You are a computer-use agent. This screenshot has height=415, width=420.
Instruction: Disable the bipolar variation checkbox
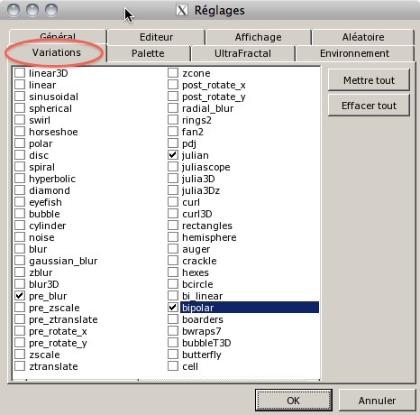(x=173, y=308)
